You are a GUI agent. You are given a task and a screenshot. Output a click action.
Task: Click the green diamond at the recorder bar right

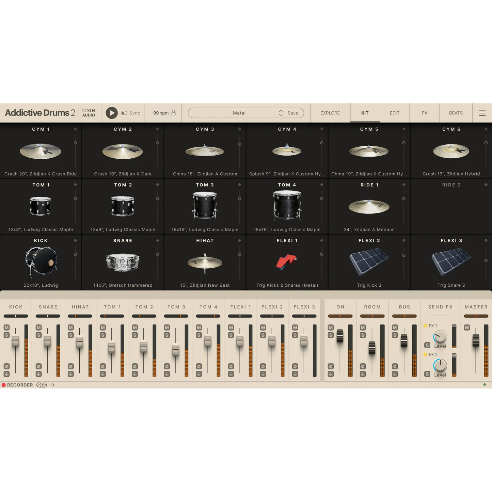pyautogui.click(x=485, y=385)
